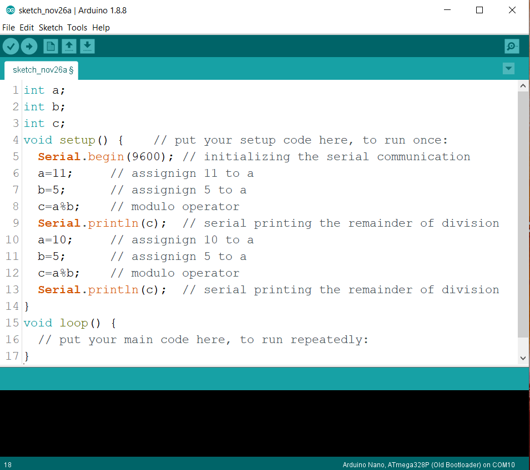Create a new sketch via the New icon
This screenshot has height=470, width=530.
click(x=50, y=46)
